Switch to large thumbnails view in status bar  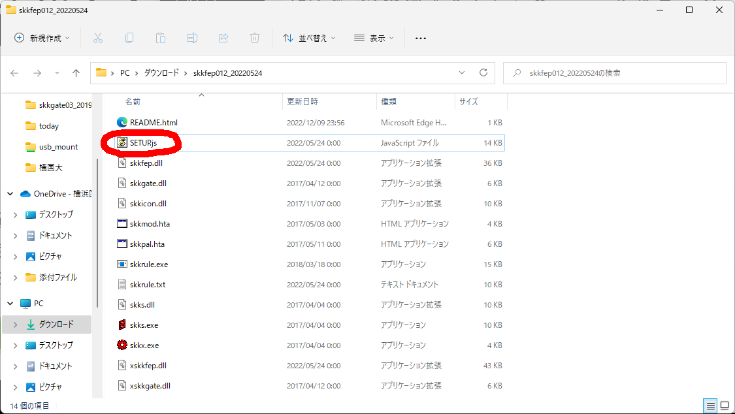pos(724,406)
